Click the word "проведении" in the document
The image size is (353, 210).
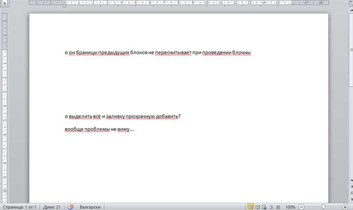[x=217, y=53]
